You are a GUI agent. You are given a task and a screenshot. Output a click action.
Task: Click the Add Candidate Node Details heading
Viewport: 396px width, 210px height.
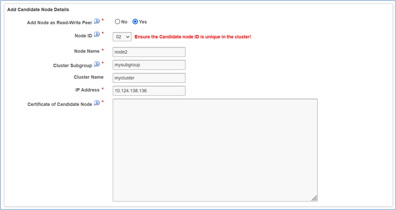38,10
